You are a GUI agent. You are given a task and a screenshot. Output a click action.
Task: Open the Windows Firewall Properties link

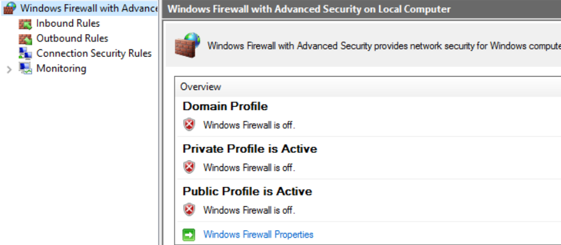pos(258,234)
